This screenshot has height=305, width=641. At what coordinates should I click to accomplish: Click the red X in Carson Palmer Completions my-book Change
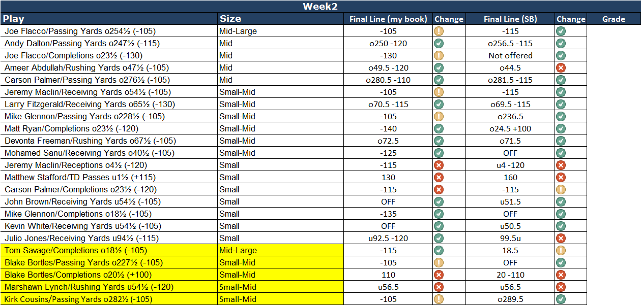point(439,189)
